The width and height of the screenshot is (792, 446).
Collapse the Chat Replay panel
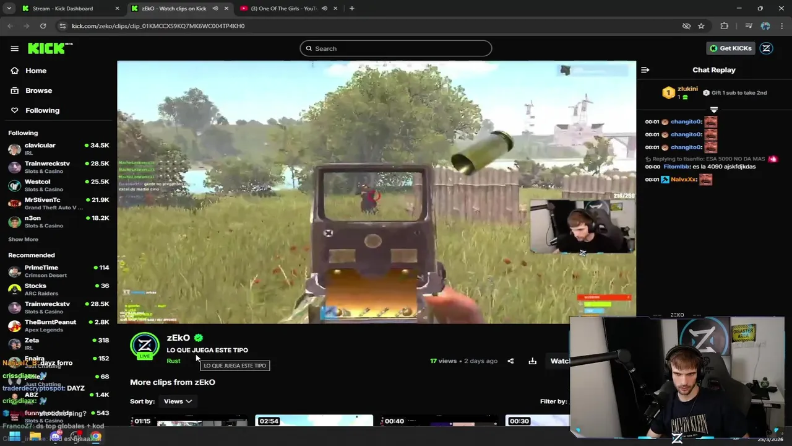pyautogui.click(x=645, y=70)
